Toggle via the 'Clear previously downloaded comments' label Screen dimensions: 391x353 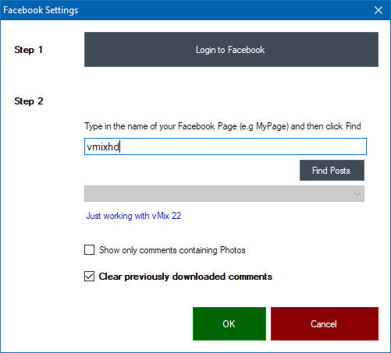click(185, 277)
